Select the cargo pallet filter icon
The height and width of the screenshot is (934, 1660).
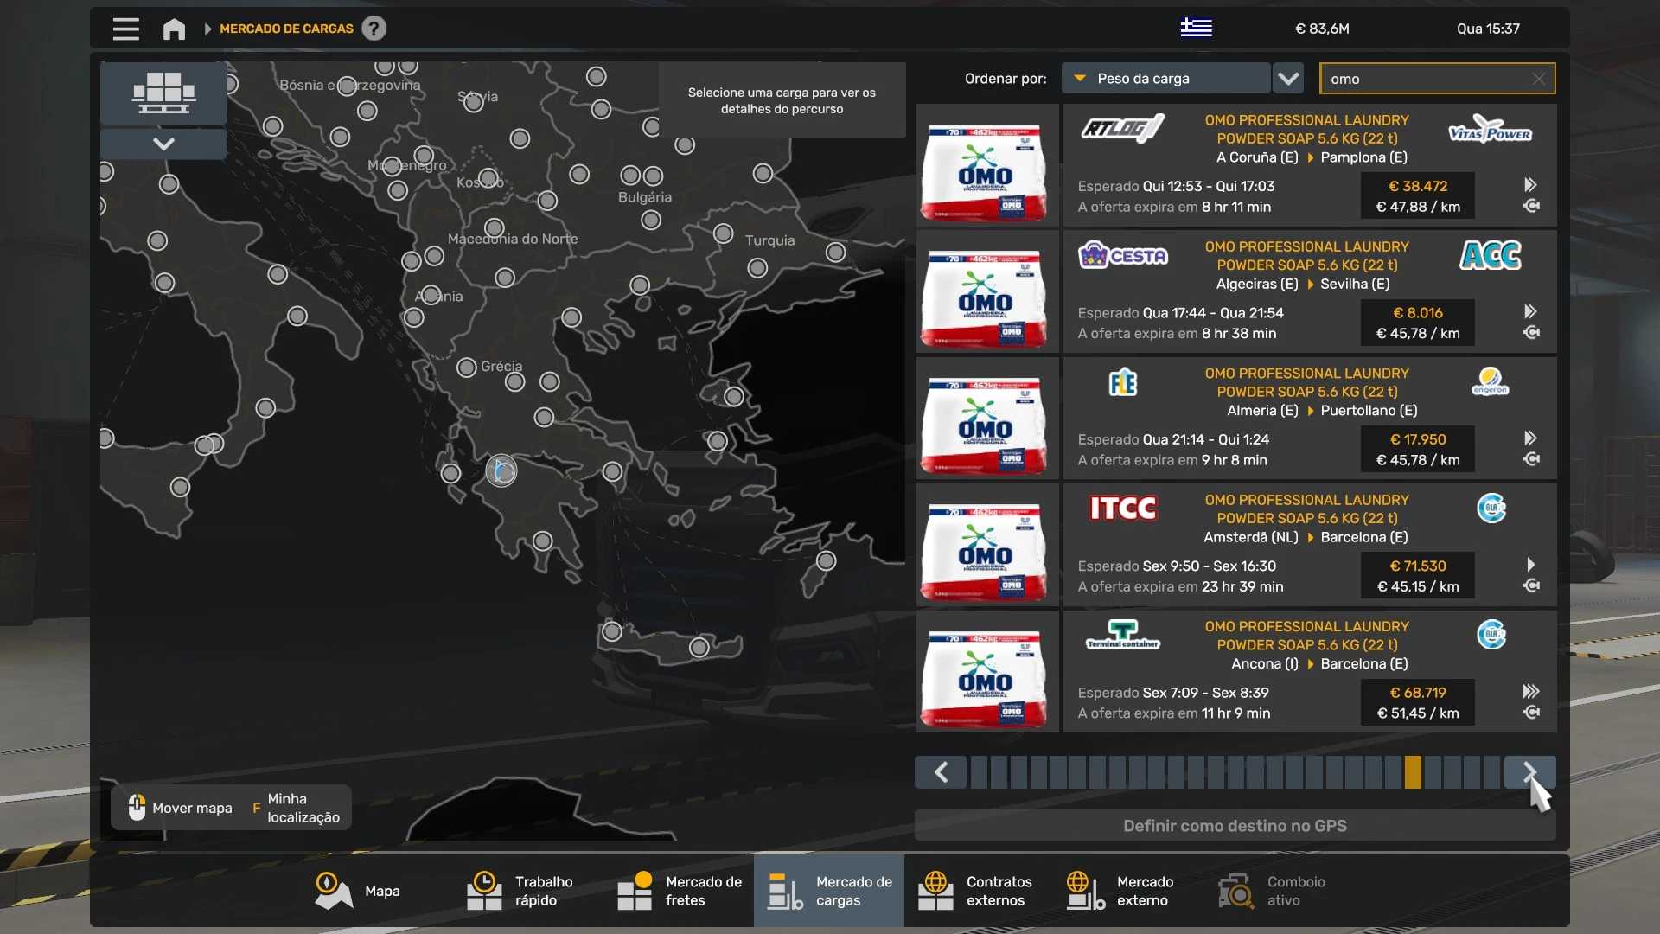pos(163,93)
